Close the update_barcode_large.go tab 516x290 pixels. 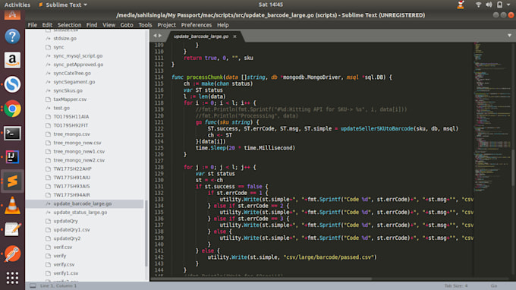point(234,36)
